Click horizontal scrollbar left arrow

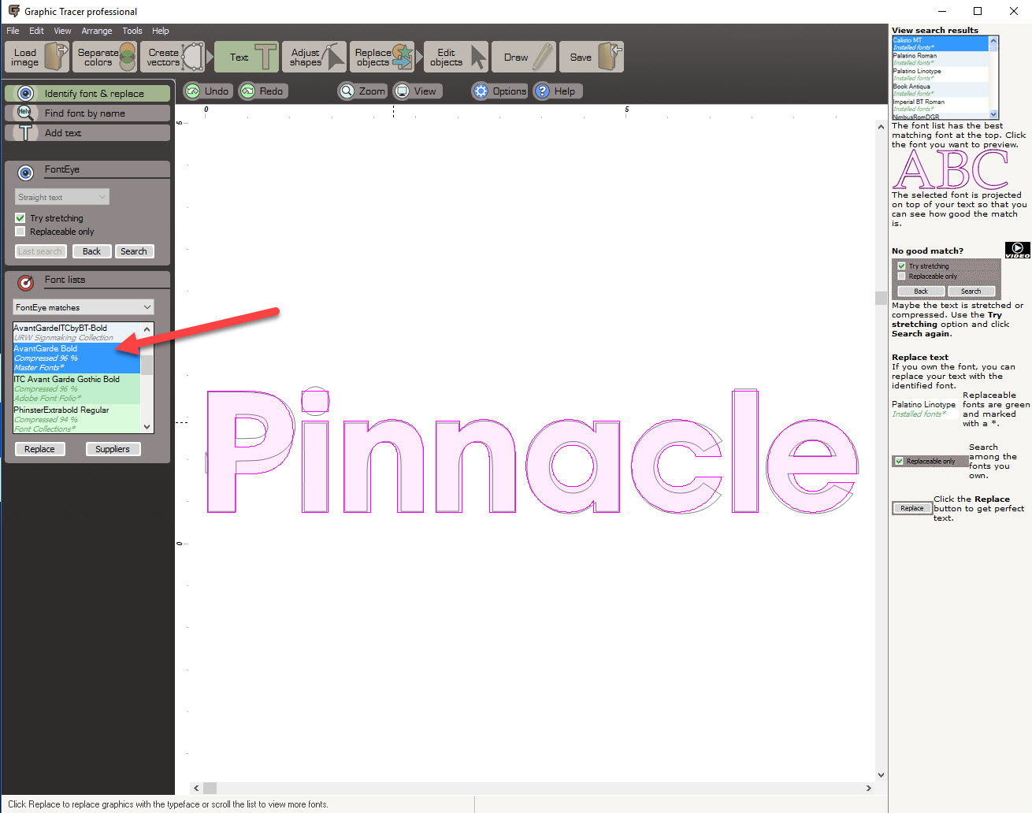pos(196,788)
